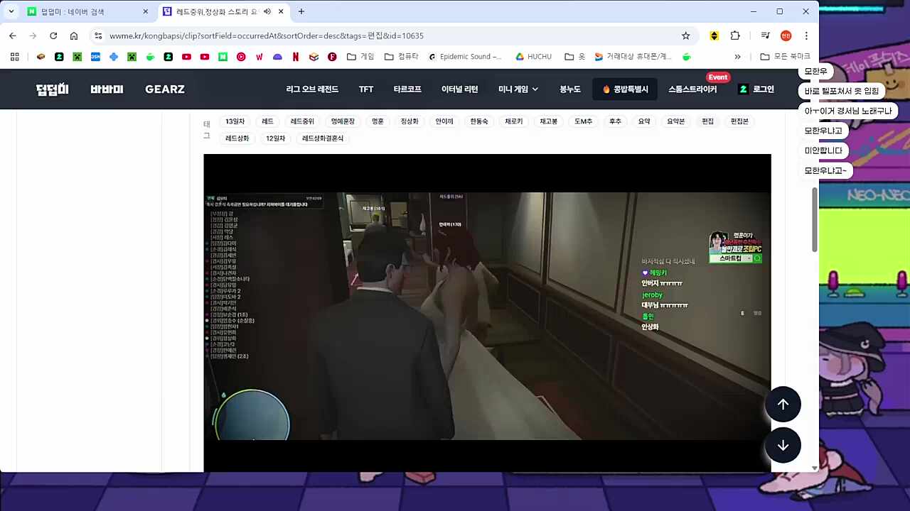
Task: Click the page vertical scrollbar thumb
Action: pos(815,219)
